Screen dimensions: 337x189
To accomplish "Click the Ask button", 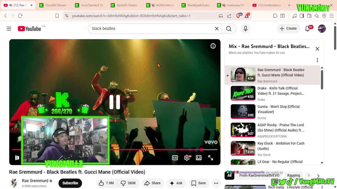I will coord(176,183).
